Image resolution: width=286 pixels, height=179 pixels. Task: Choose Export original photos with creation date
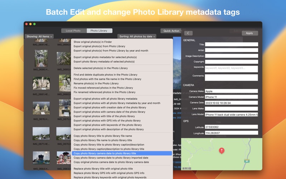[122, 107]
